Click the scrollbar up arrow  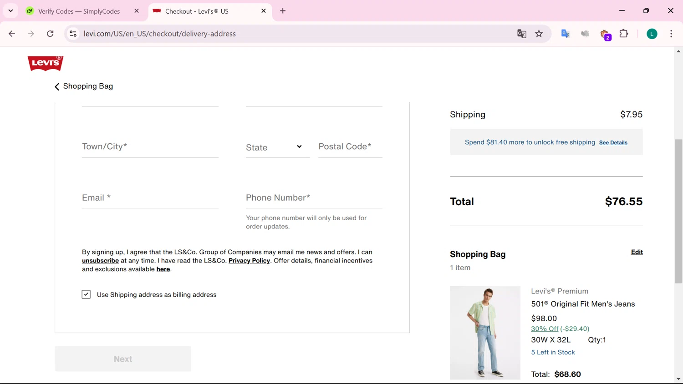point(678,51)
